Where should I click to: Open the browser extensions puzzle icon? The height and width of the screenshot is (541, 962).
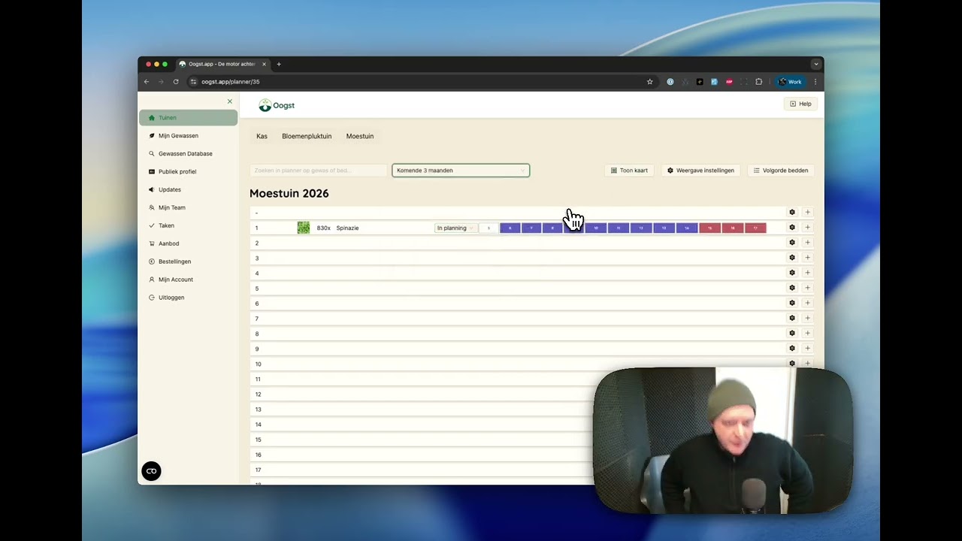click(759, 82)
